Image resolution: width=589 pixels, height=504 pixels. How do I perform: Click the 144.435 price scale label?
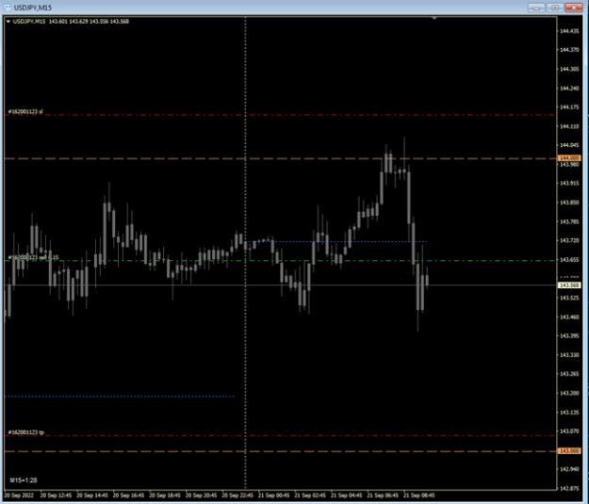(569, 31)
